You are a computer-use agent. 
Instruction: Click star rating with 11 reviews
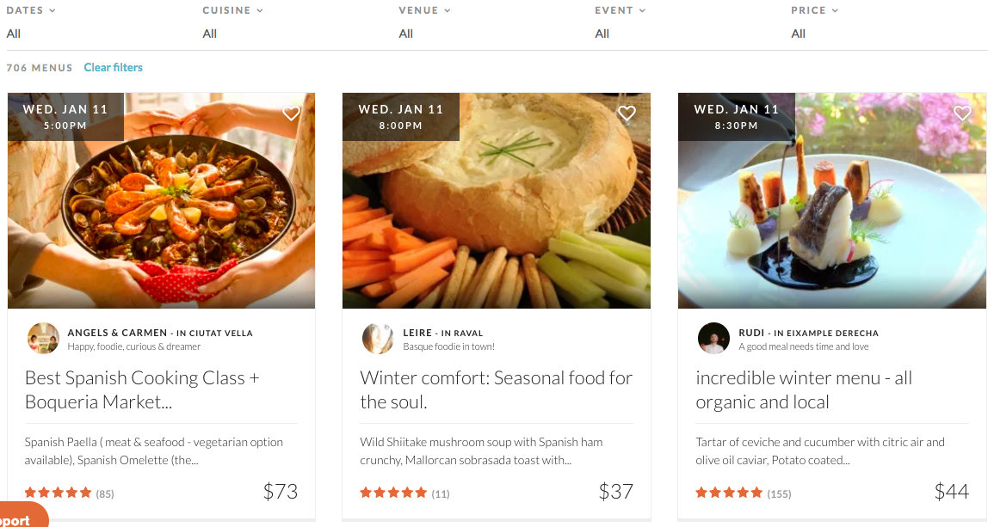(393, 493)
